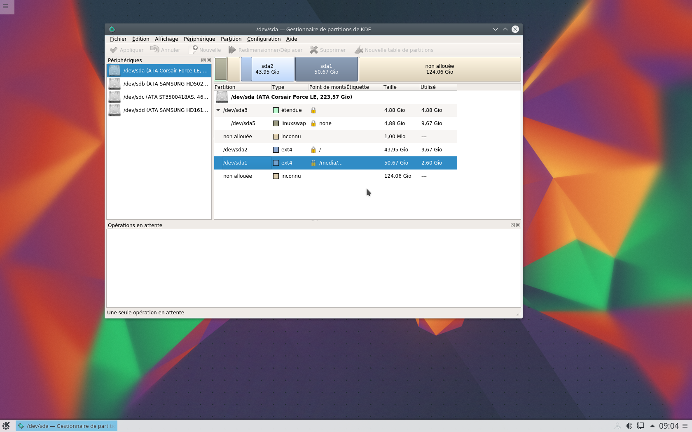Click Redimensionner/Déplacer in the toolbar
692x432 pixels.
(266, 50)
